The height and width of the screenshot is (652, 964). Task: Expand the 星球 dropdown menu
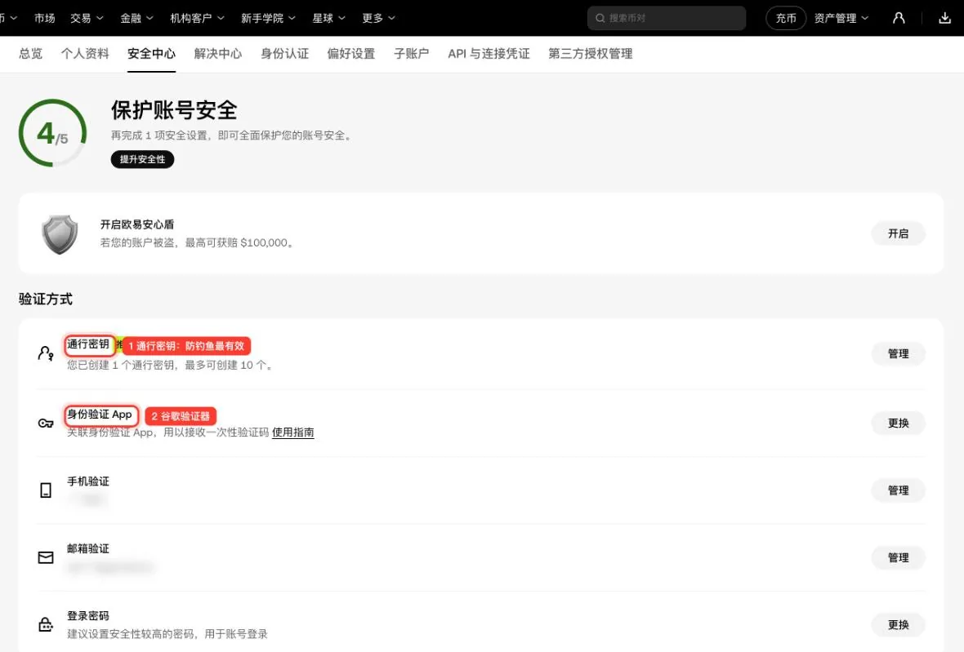point(328,19)
